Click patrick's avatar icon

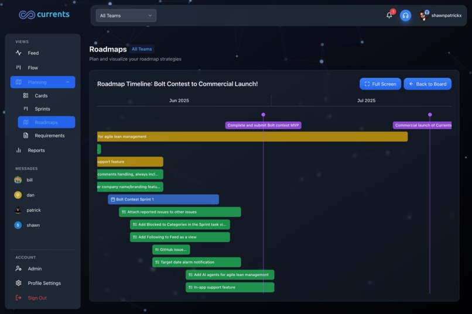18,210
